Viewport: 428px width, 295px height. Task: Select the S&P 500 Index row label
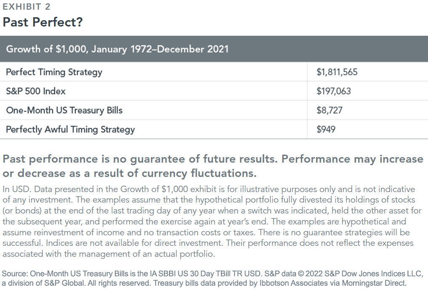(36, 91)
